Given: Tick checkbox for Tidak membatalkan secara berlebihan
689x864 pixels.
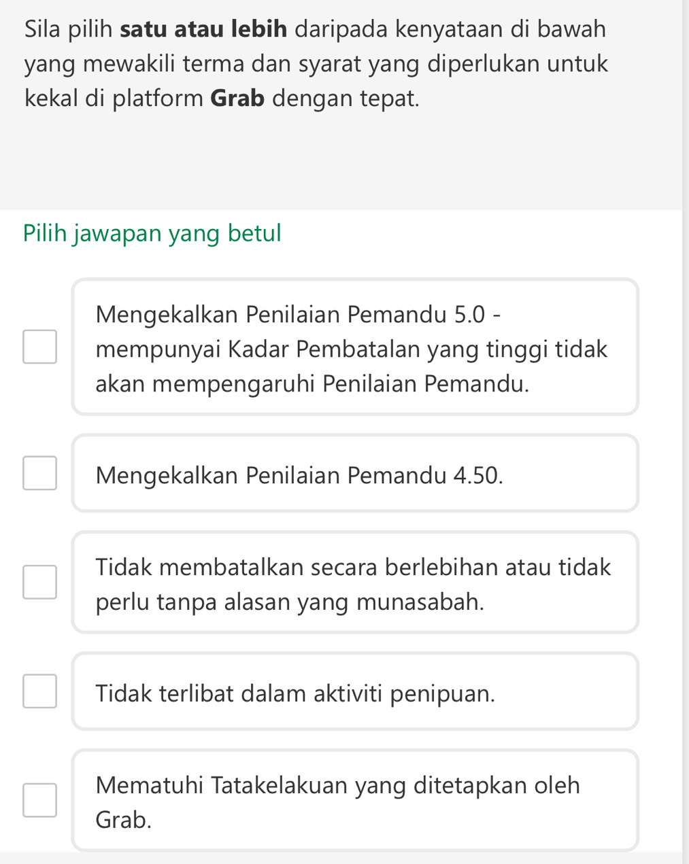Looking at the screenshot, I should (x=39, y=583).
